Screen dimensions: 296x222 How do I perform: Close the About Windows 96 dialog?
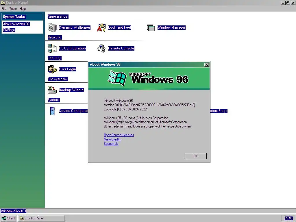pos(206,64)
